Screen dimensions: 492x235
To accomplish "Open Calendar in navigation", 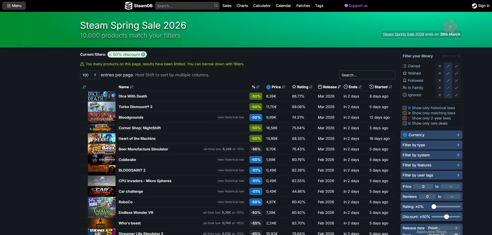I will [283, 6].
